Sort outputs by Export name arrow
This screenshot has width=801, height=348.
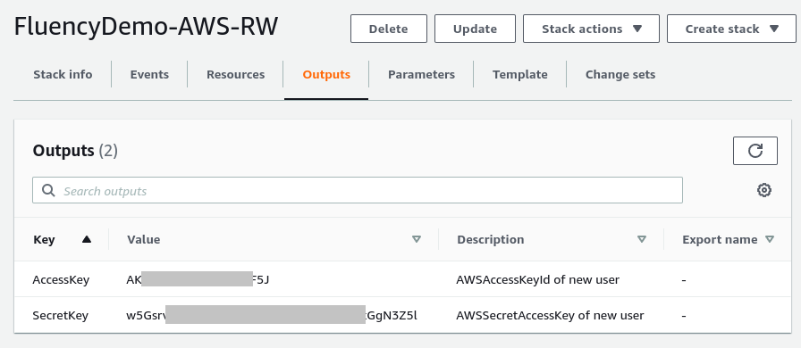(770, 239)
